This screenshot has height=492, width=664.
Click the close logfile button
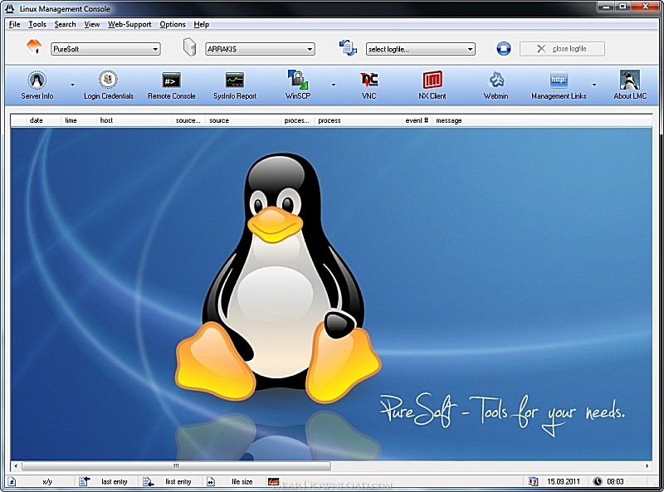[x=562, y=49]
